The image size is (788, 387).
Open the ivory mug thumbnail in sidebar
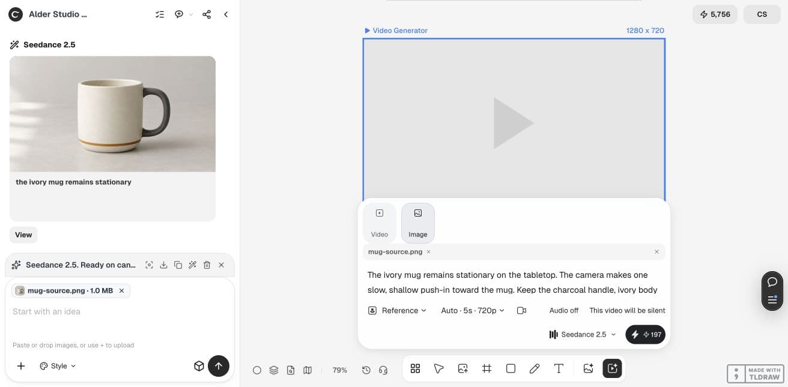point(112,114)
